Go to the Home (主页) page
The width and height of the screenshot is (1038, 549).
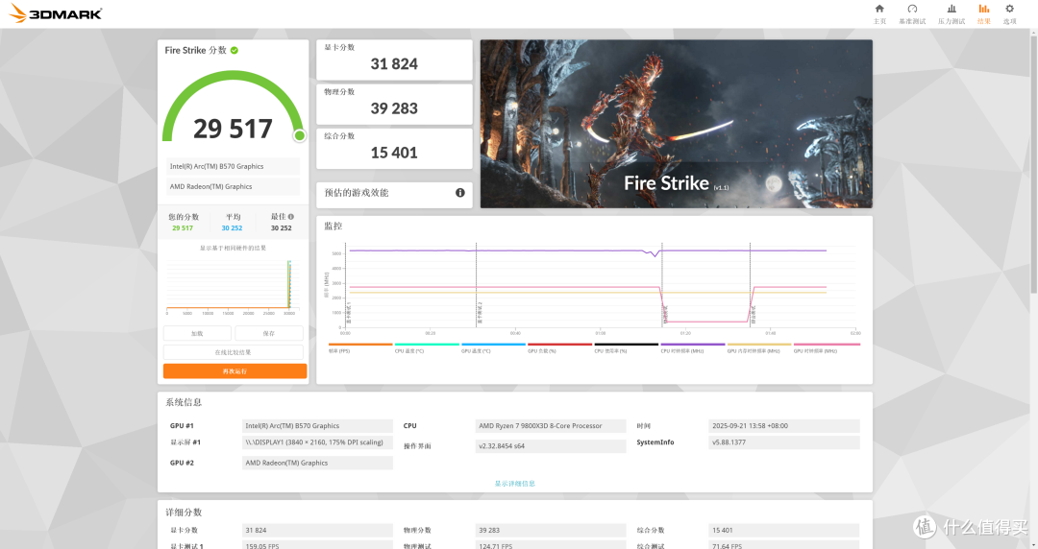[879, 13]
